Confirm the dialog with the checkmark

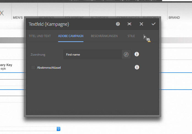153,24
